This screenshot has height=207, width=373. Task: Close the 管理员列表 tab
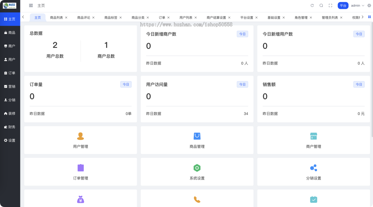pos(341,18)
